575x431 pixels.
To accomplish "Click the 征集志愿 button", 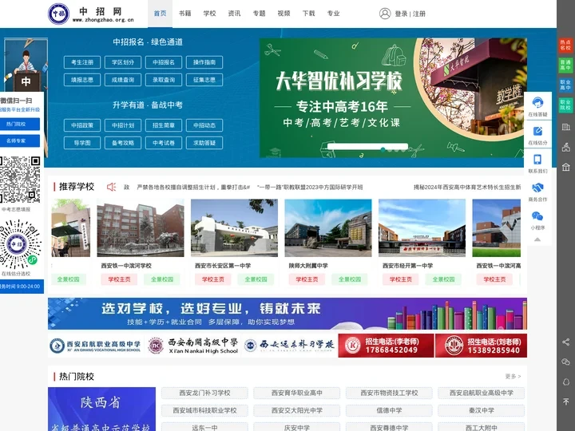I will (x=204, y=80).
